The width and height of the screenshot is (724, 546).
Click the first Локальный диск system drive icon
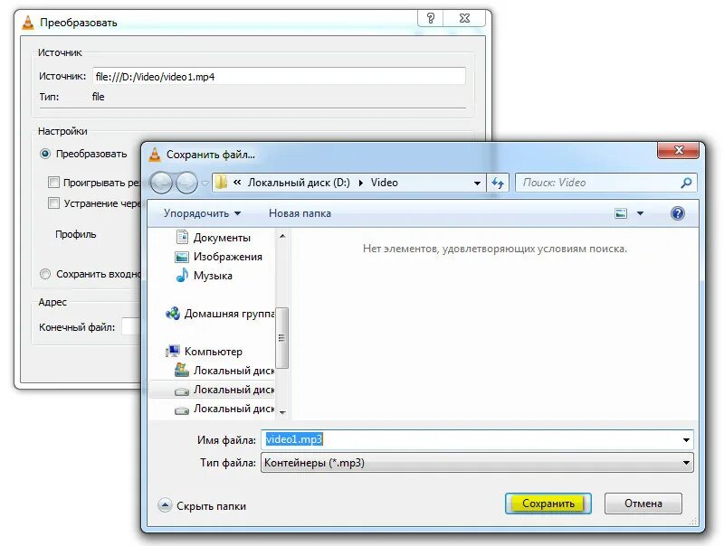click(182, 370)
